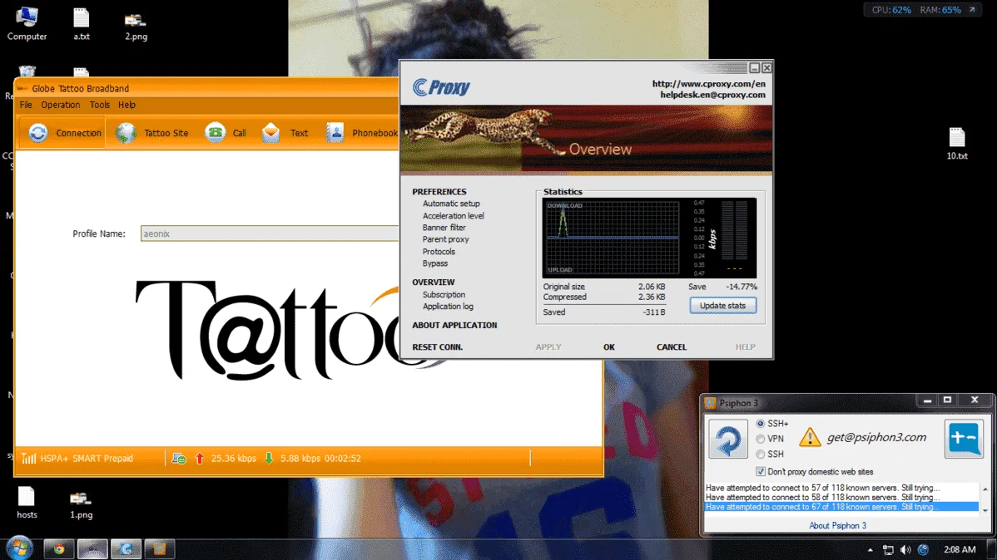This screenshot has width=997, height=560.
Task: Click the Update stats button
Action: click(x=723, y=306)
